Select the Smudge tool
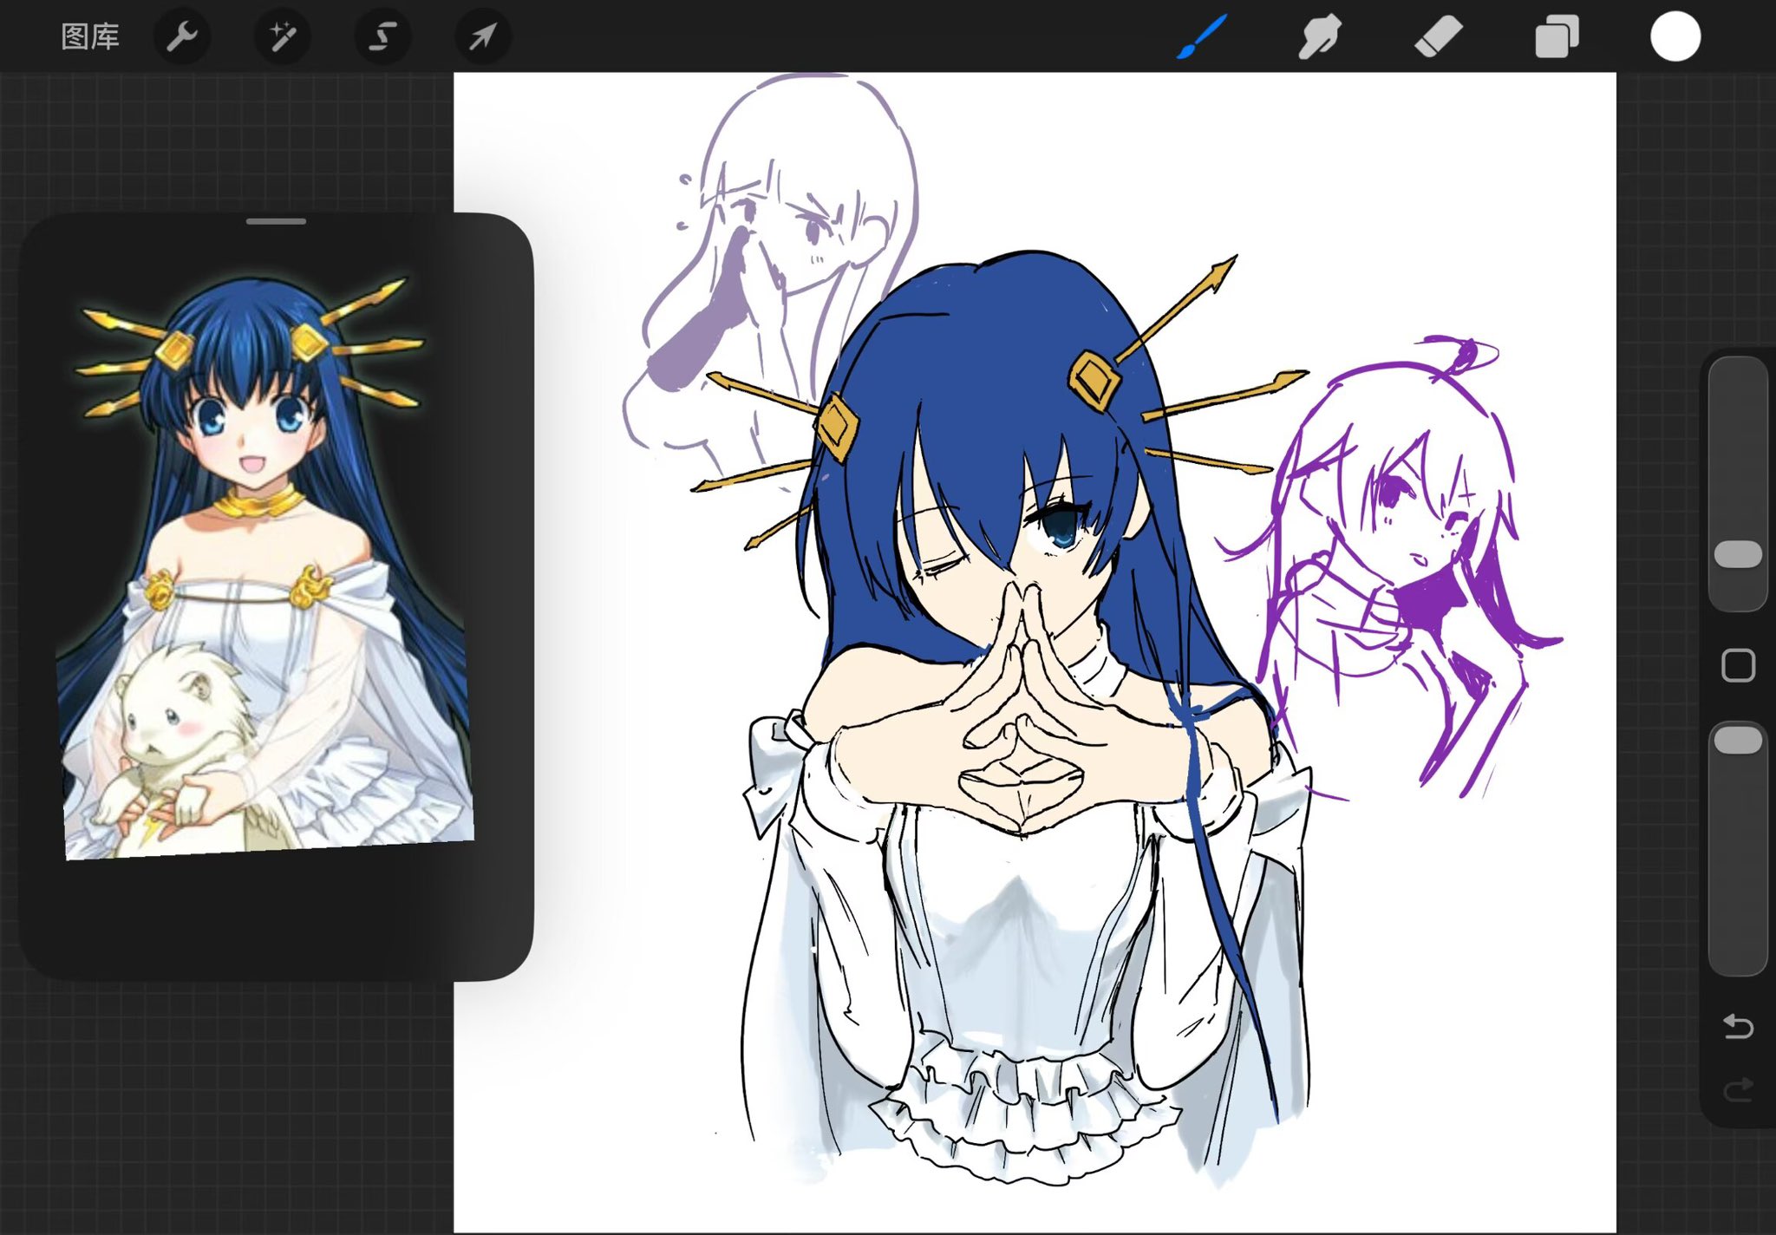1776x1235 pixels. [1319, 36]
